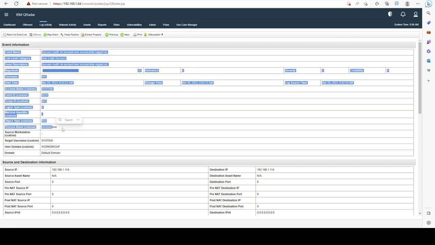
Task: Open the Favorites list icon
Action: pyautogui.click(x=377, y=4)
